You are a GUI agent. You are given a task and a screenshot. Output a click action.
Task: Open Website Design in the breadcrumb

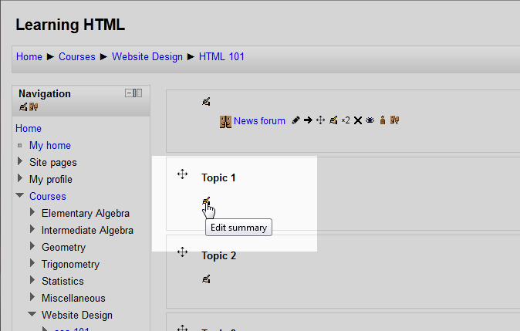click(x=147, y=56)
